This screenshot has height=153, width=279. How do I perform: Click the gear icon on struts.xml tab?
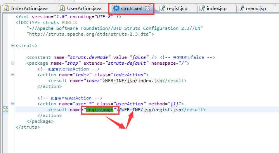tap(116, 8)
